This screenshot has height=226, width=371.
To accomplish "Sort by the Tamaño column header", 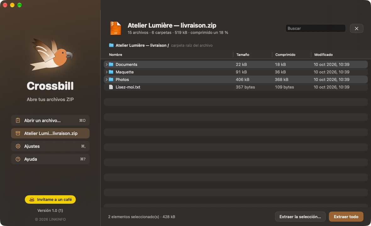I will point(243,55).
